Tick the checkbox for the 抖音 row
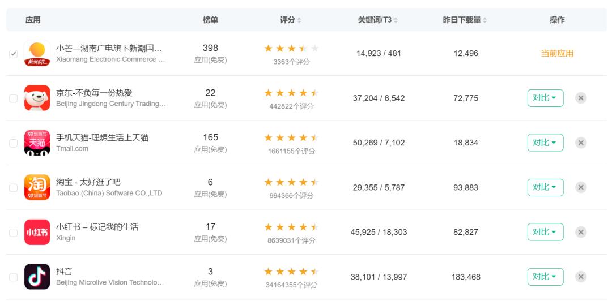The height and width of the screenshot is (301, 612). (13, 277)
